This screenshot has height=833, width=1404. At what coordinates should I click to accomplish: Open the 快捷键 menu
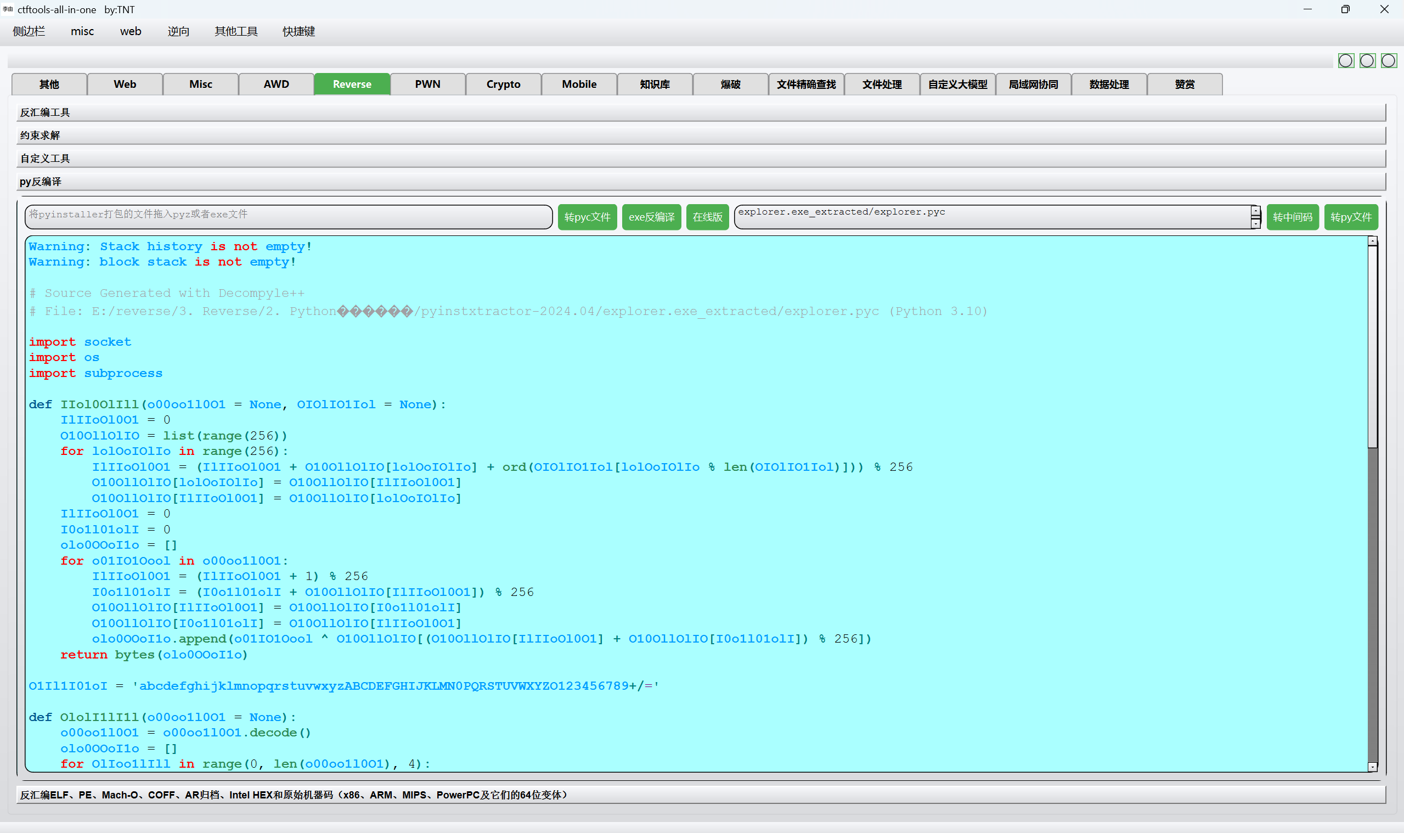tap(298, 31)
